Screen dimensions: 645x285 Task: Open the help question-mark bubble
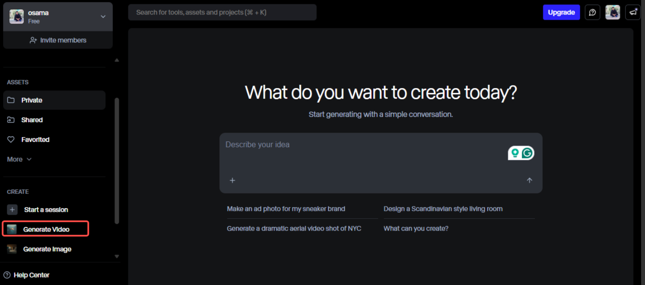592,12
